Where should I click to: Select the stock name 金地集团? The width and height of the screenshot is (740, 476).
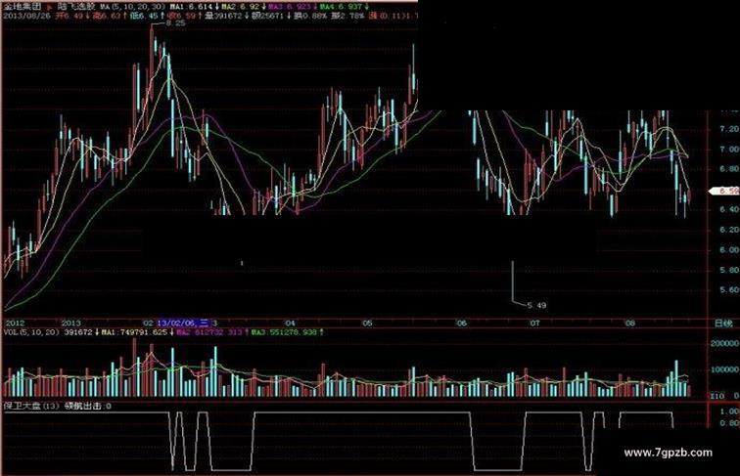tap(23, 7)
